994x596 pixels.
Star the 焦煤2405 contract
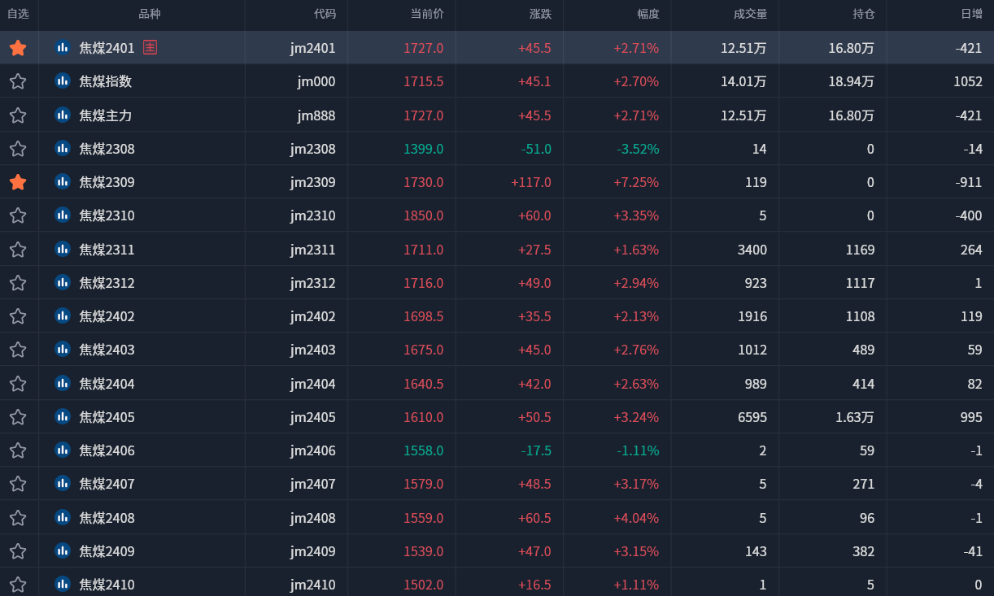click(18, 417)
